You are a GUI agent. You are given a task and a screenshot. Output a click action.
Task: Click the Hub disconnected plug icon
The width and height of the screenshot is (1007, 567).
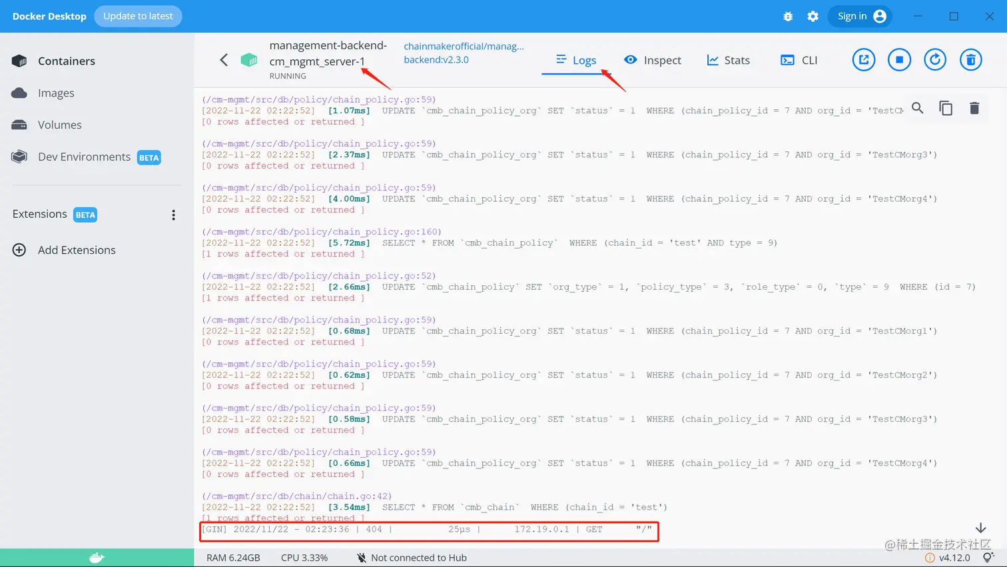pos(361,558)
